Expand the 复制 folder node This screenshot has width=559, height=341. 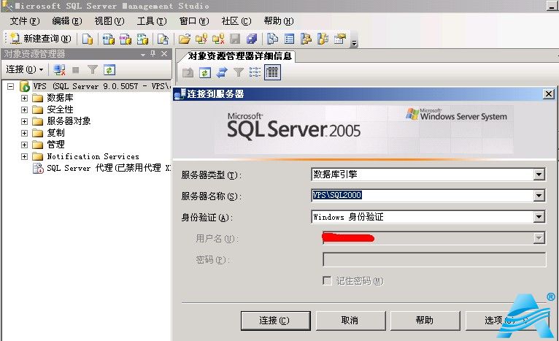pyautogui.click(x=24, y=133)
